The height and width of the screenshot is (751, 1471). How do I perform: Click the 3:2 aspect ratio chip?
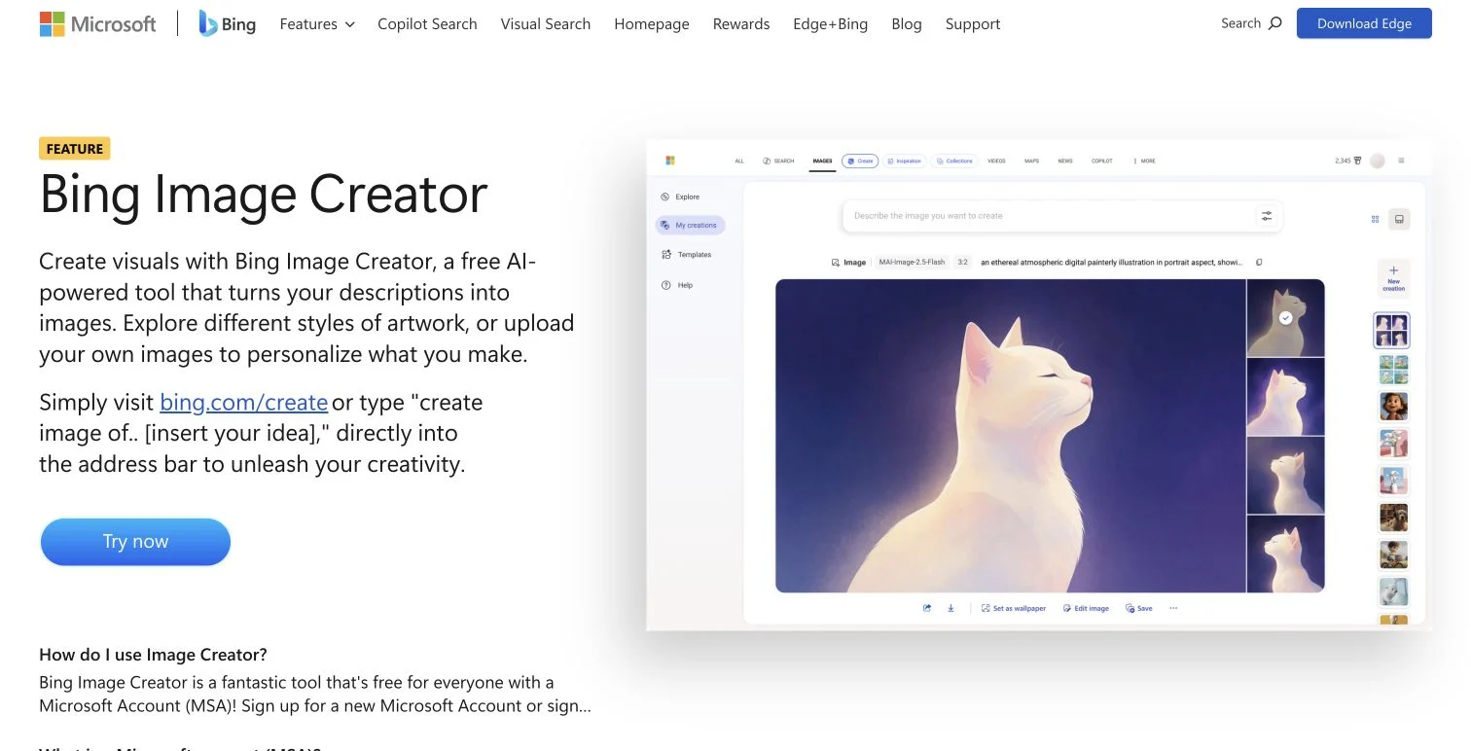point(962,262)
